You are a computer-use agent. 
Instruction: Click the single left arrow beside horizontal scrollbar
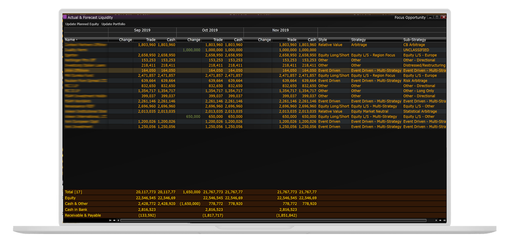(x=118, y=220)
